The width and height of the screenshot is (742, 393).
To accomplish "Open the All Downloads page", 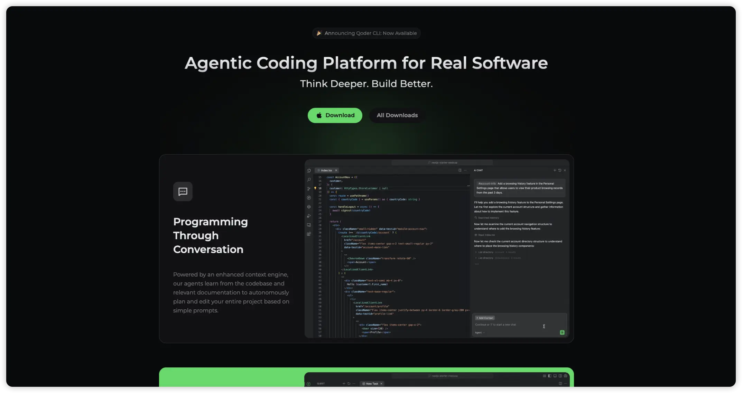I will (x=397, y=115).
